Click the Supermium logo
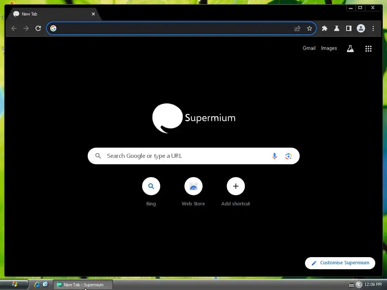The image size is (387, 290). point(194,118)
